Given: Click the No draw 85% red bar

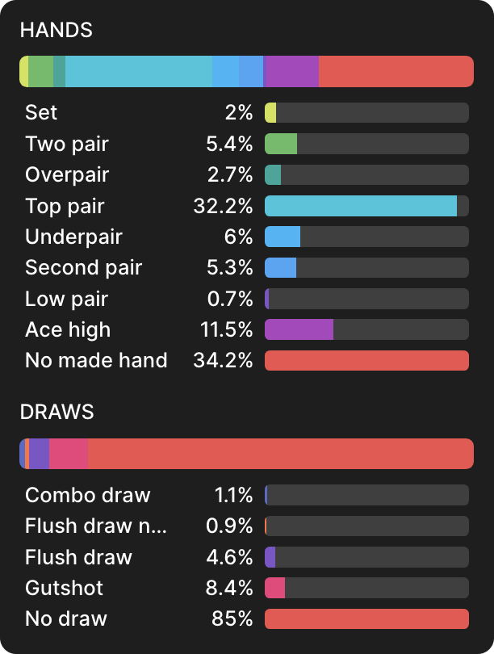Looking at the screenshot, I should (x=366, y=619).
